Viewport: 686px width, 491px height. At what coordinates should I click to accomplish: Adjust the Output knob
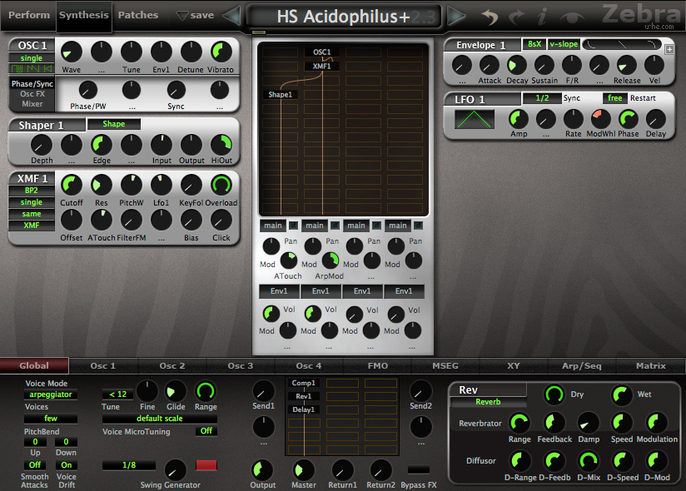[262, 470]
